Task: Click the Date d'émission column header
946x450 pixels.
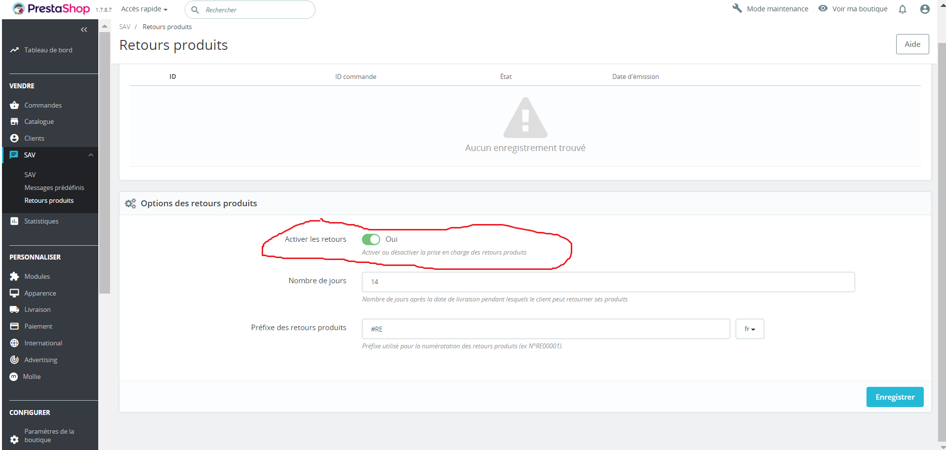Action: [635, 76]
